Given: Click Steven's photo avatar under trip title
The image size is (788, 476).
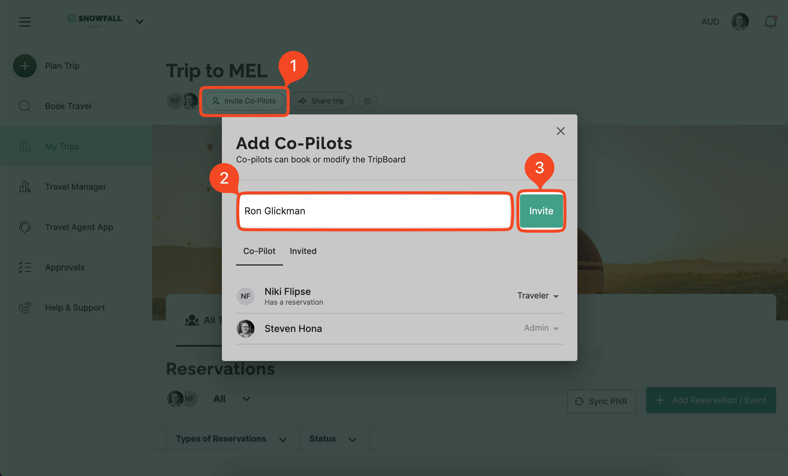Looking at the screenshot, I should (x=190, y=101).
